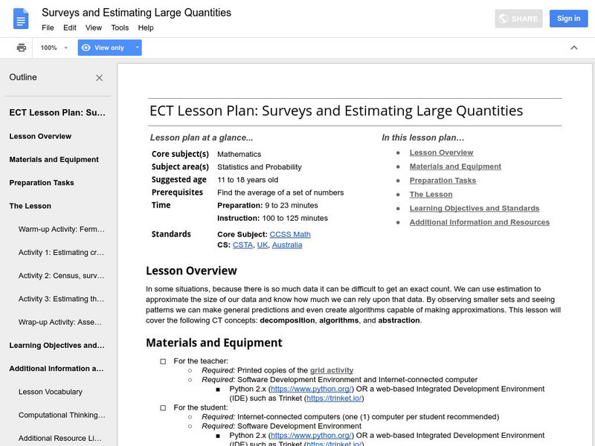Click the eye icon in View only
The height and width of the screenshot is (446, 595).
coord(86,48)
